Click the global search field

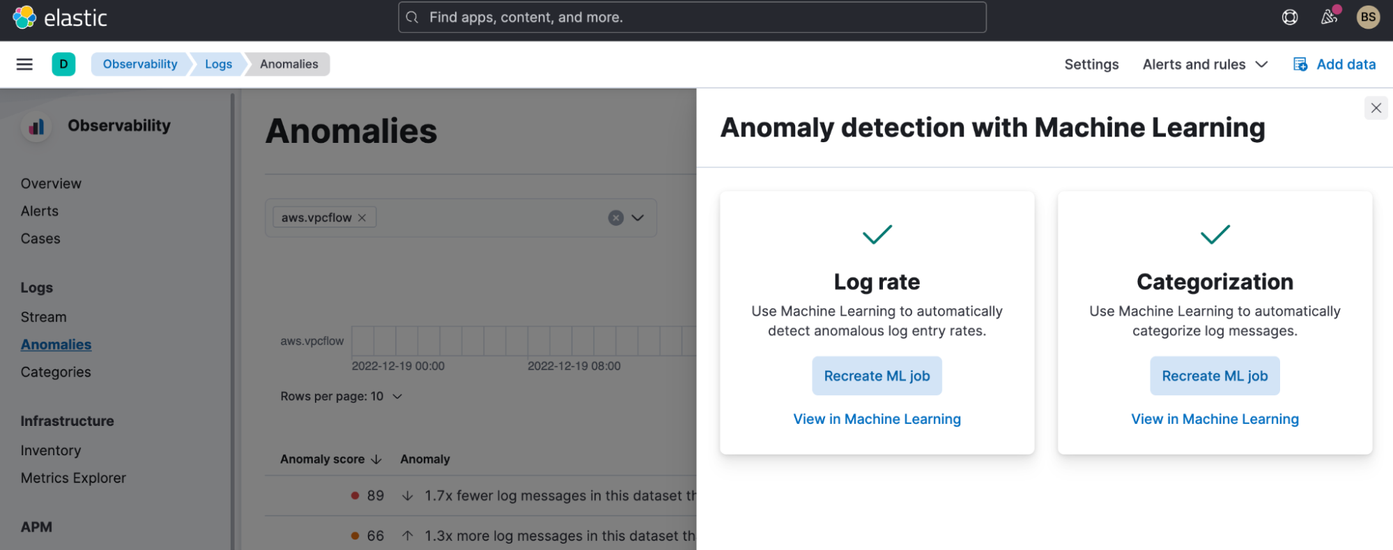pyautogui.click(x=692, y=17)
